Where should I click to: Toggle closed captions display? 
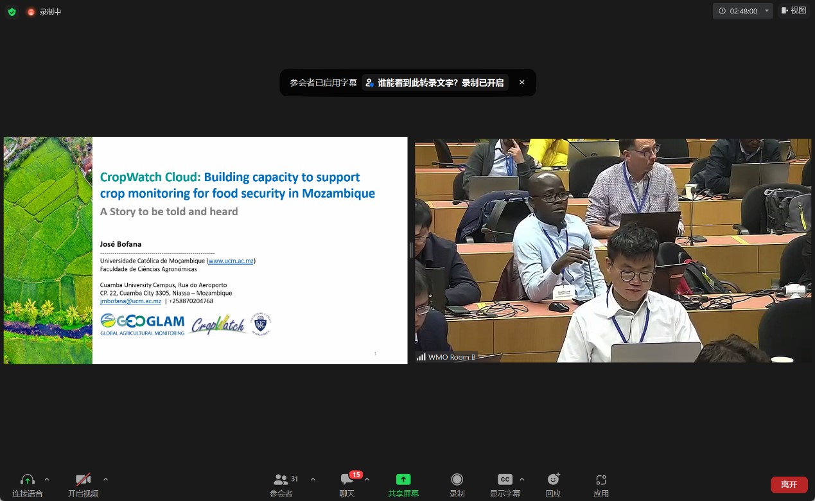point(505,484)
